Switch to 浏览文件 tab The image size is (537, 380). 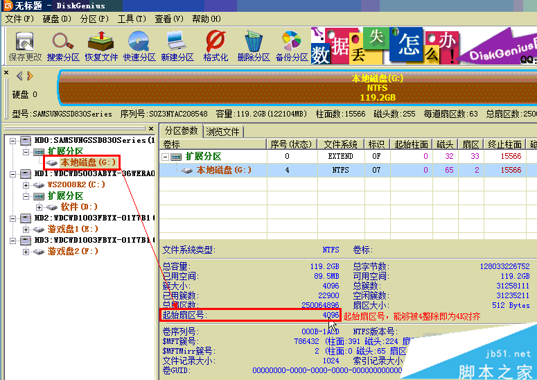point(222,132)
